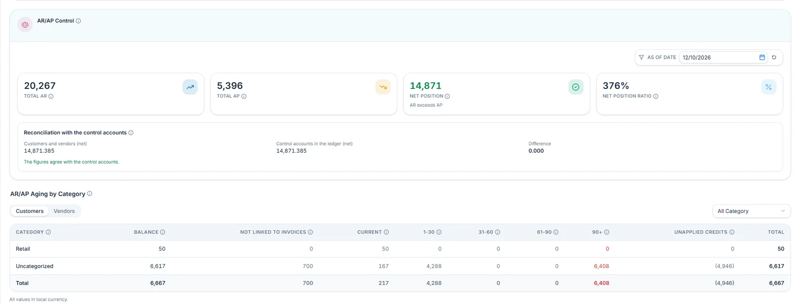Click the 376% ratio value
The height and width of the screenshot is (304, 800).
coord(616,86)
